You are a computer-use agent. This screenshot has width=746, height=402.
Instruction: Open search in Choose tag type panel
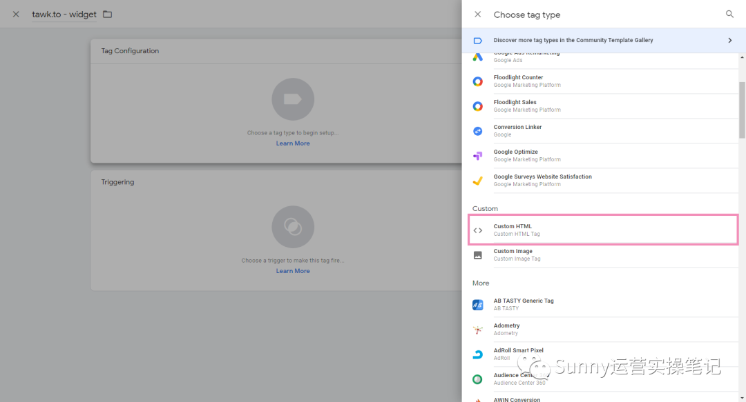coord(729,14)
